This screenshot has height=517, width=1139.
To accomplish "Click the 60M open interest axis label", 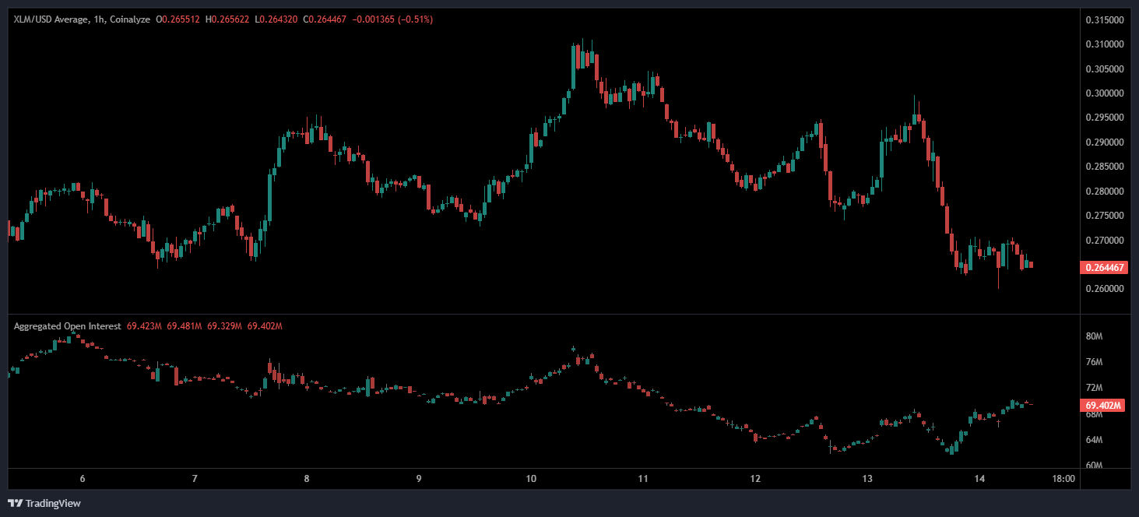I will [1094, 466].
